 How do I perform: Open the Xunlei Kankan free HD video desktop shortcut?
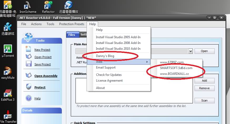point(8,8)
